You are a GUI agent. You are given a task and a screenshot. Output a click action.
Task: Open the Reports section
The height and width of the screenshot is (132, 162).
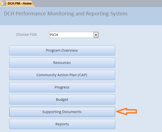coord(62,124)
